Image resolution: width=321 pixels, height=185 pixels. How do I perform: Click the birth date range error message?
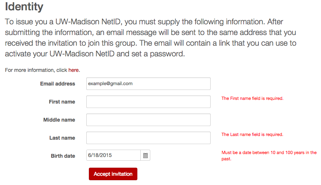tap(269, 156)
